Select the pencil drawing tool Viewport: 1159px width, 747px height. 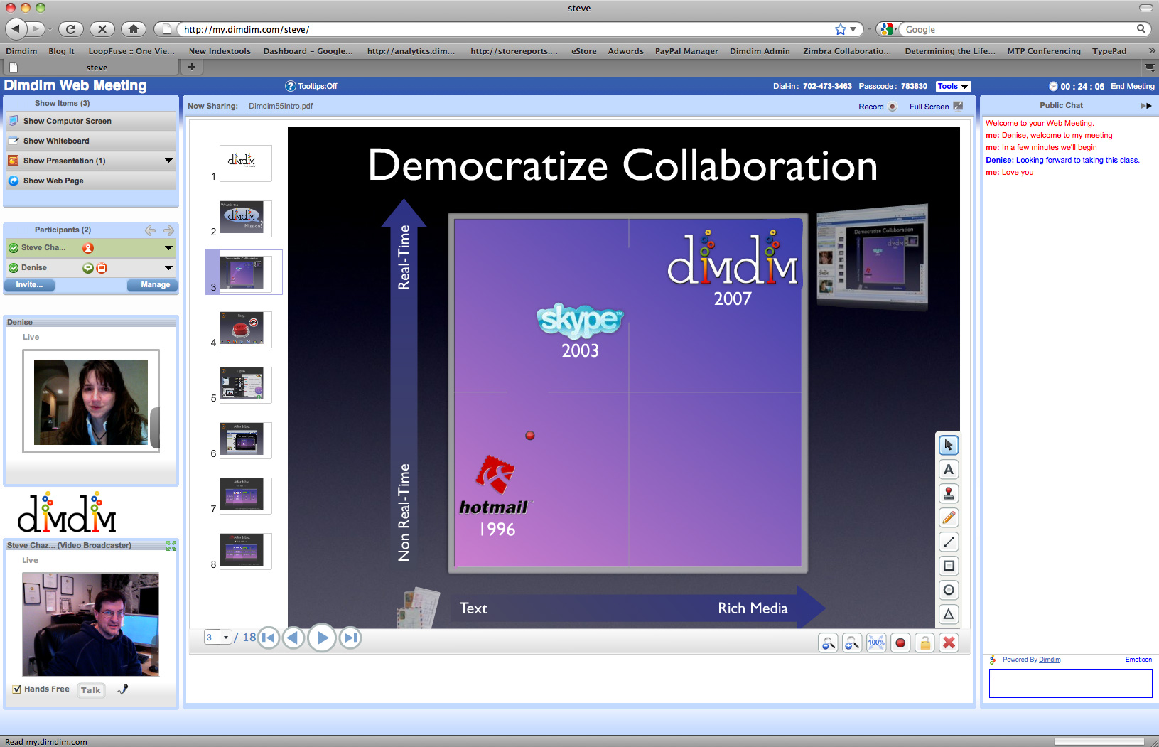pyautogui.click(x=948, y=517)
